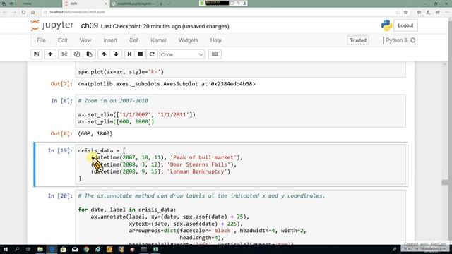Screen dimensions: 452x254
Task: Open the cell type Code dropdown
Action: click(x=182, y=54)
